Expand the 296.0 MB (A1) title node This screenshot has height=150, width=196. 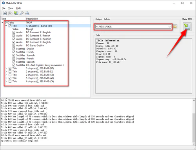[6, 78]
